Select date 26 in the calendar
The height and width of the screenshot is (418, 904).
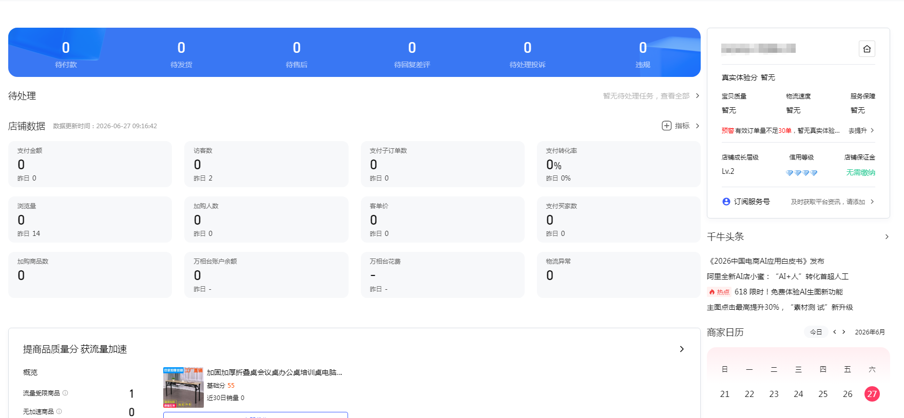[x=848, y=394]
